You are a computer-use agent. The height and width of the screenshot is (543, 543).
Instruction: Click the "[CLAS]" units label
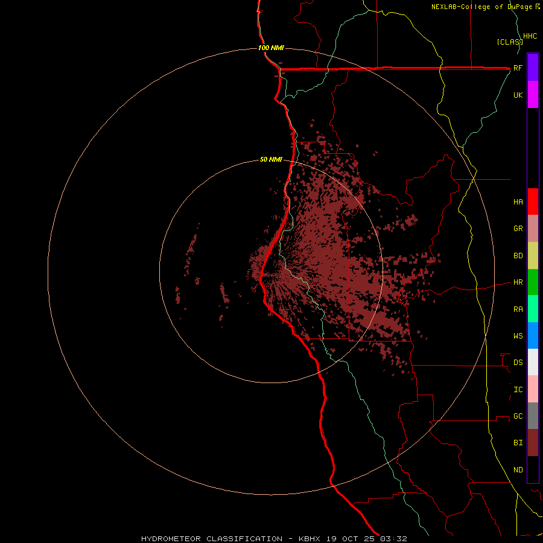click(x=509, y=42)
